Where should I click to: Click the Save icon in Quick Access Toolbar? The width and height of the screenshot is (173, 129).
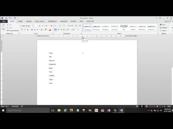click(6, 18)
